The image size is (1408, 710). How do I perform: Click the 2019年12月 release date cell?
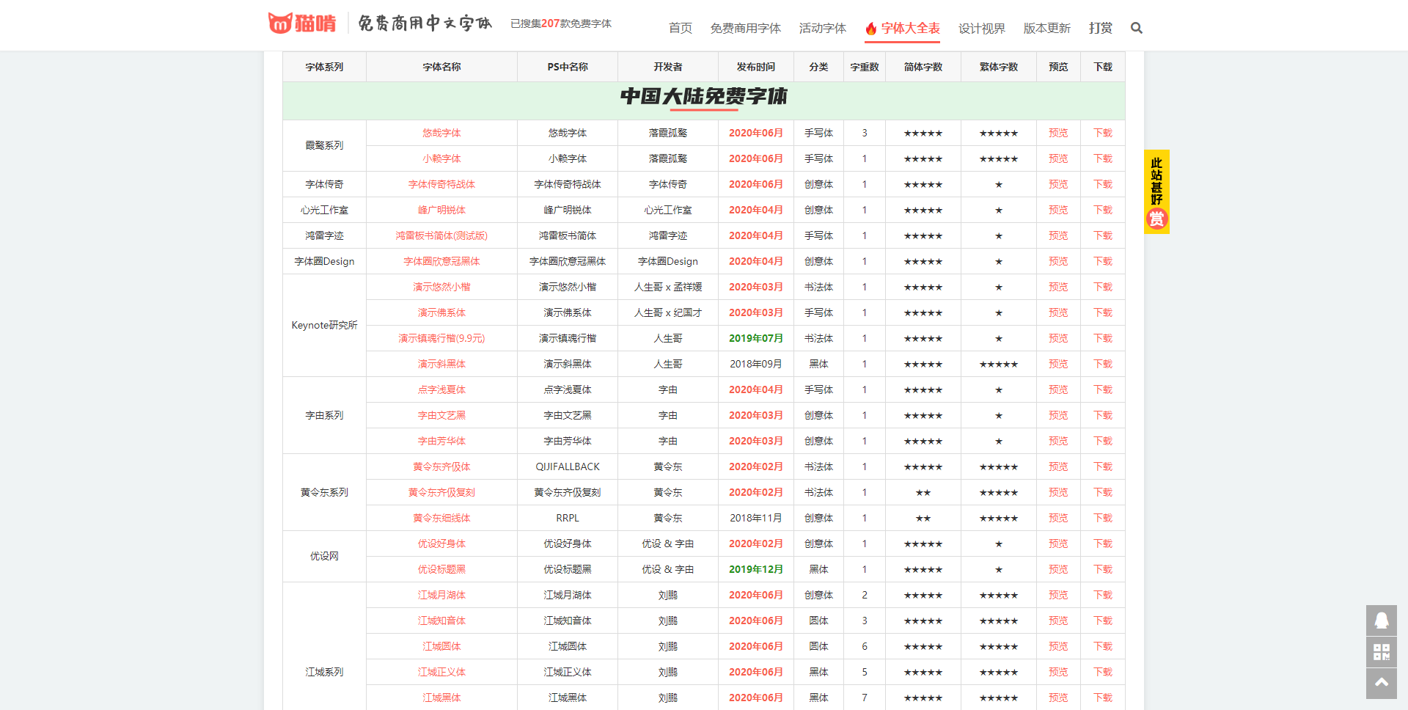[x=756, y=569]
